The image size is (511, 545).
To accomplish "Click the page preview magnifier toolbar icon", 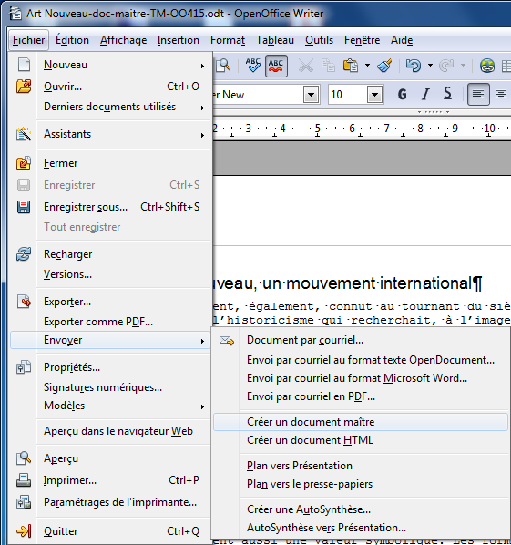I will tap(222, 66).
